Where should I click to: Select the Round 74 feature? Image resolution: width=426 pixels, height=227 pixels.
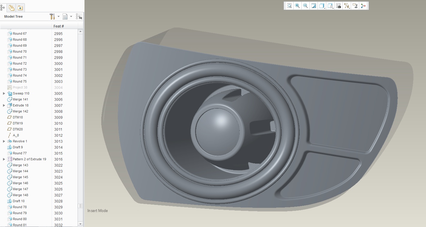tap(19, 75)
